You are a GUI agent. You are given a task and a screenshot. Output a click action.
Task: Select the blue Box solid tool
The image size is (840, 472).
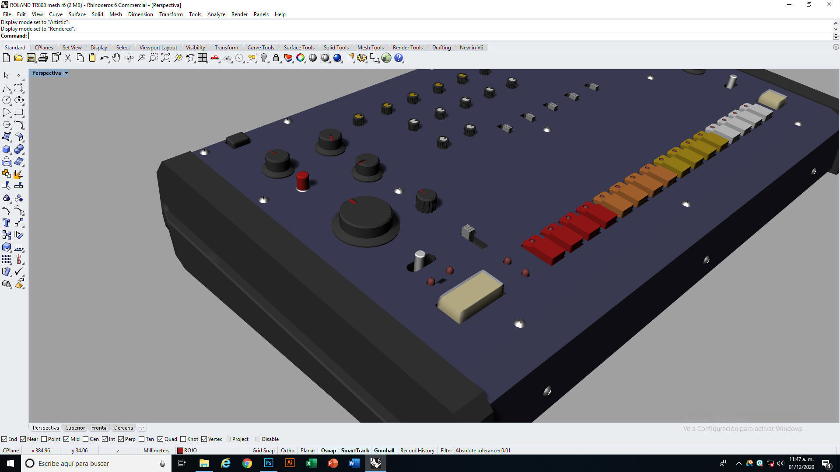pyautogui.click(x=6, y=149)
